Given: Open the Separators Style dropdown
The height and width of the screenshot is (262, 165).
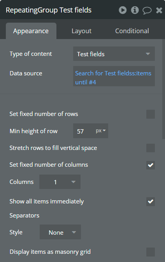Looking at the screenshot, I should point(60,232).
